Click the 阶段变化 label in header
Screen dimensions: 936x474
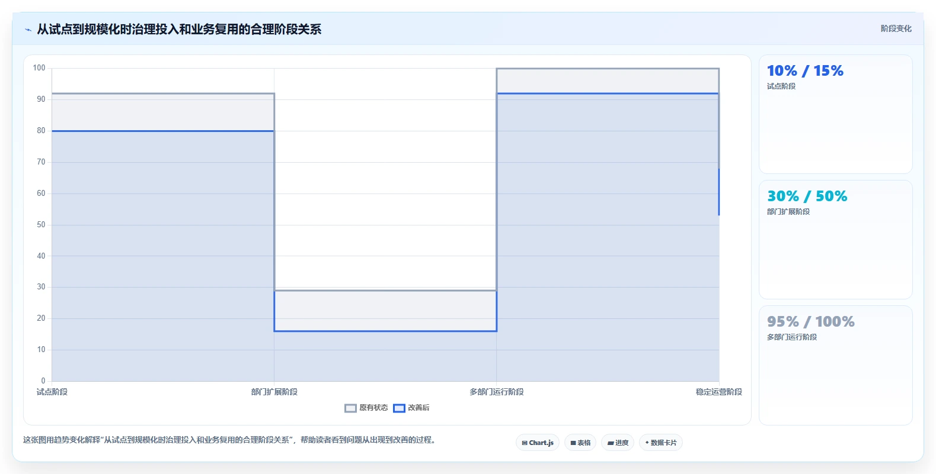[x=896, y=28]
